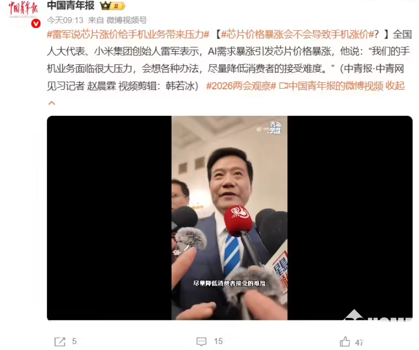Click the gold crown membership badge
The image size is (419, 350).
112,5
